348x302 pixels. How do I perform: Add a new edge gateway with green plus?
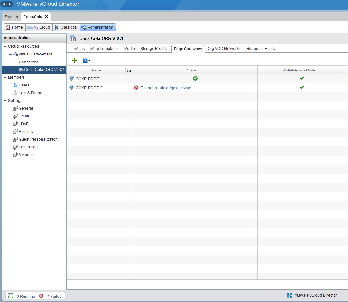tap(75, 60)
